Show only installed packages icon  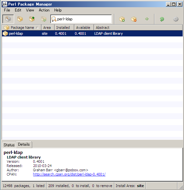(x=20, y=19)
